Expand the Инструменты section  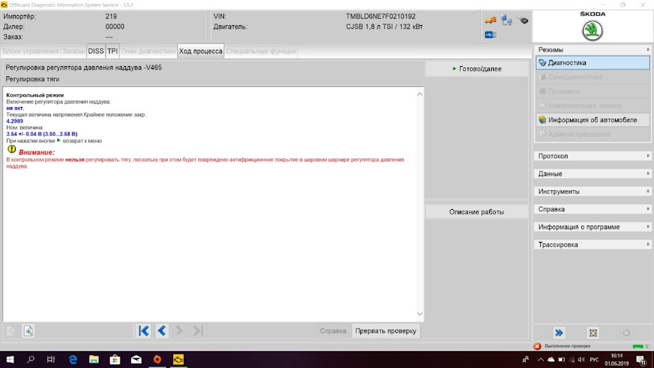648,191
